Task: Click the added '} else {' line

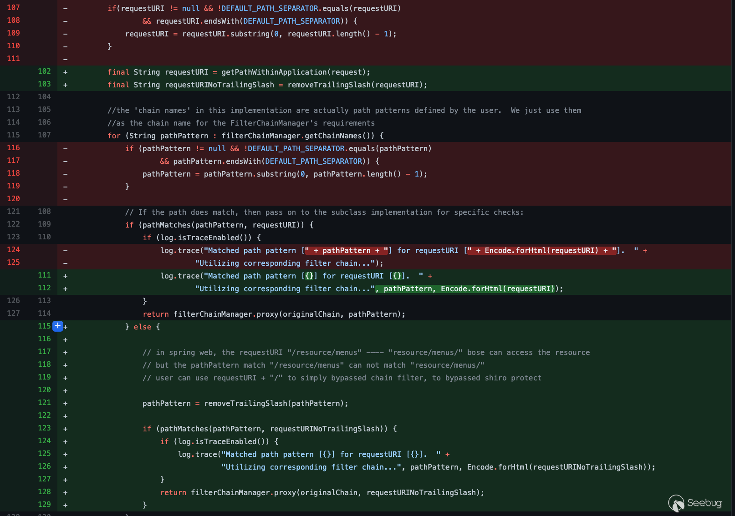Action: [143, 327]
